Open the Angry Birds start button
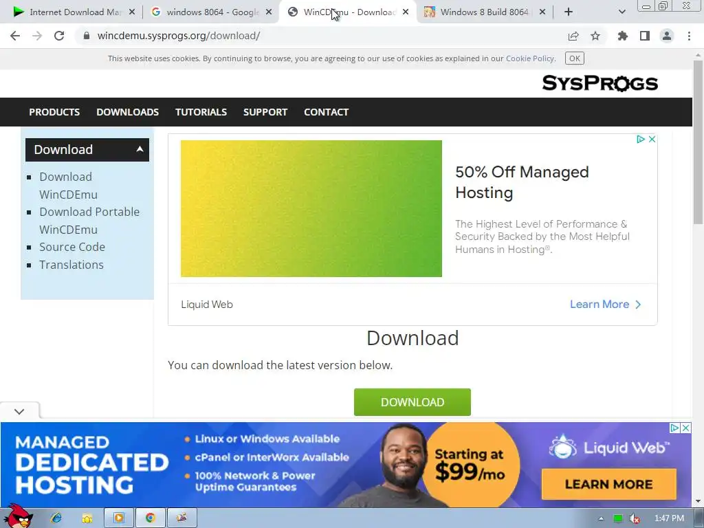The width and height of the screenshot is (704, 528). 18,516
